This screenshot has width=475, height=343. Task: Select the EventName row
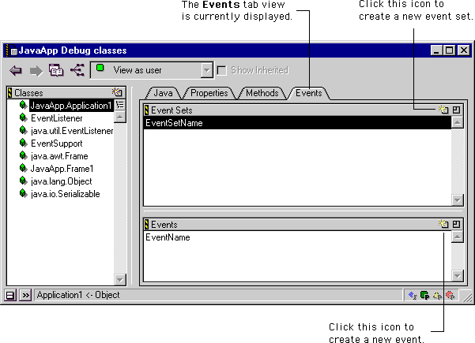[x=297, y=237]
